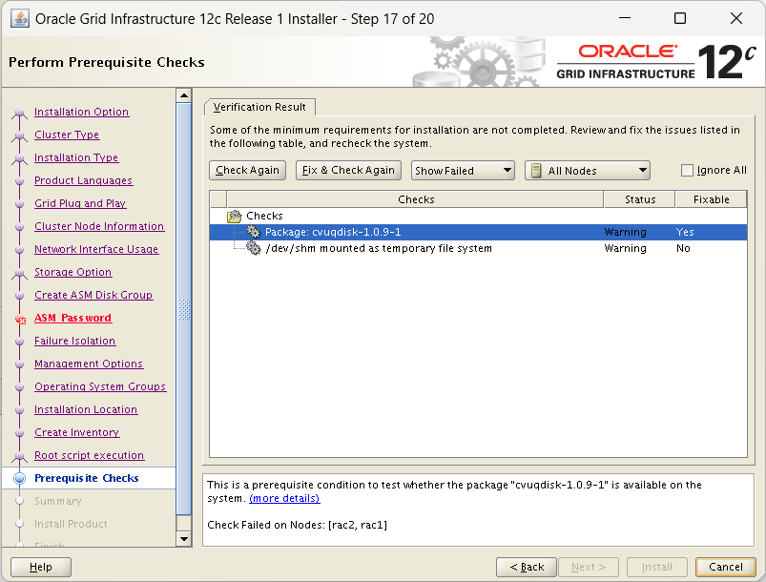Go to Network Interface Usage step
This screenshot has height=582, width=766.
click(x=96, y=249)
